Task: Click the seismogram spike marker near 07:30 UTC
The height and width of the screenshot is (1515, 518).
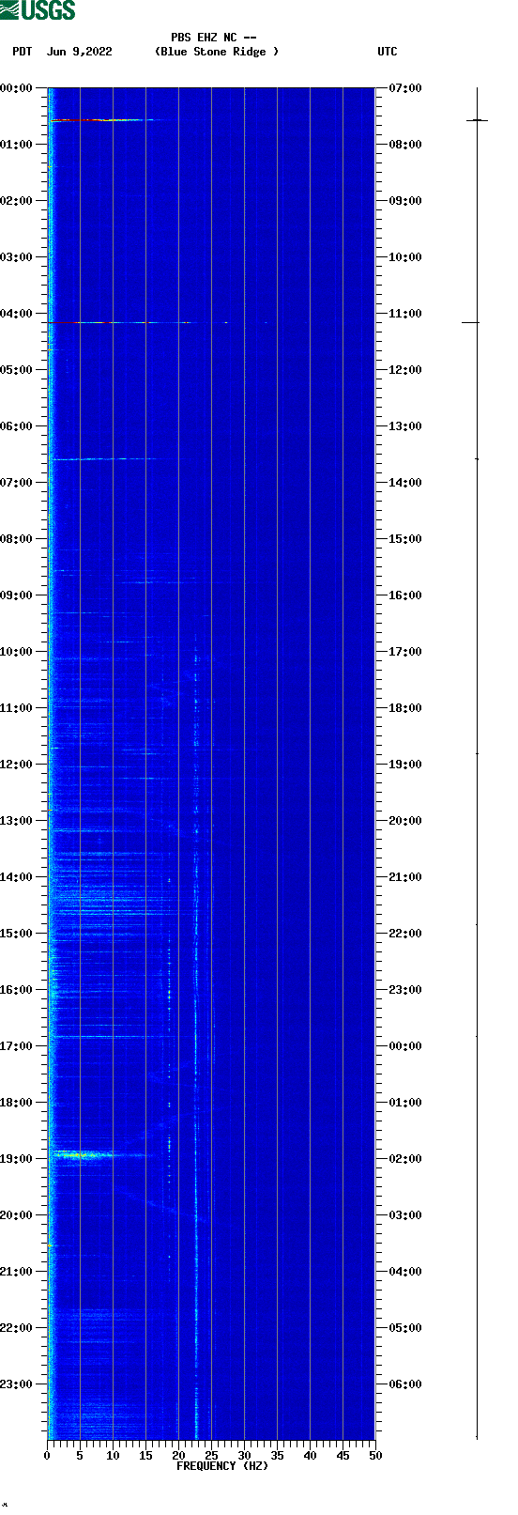Action: (x=477, y=120)
